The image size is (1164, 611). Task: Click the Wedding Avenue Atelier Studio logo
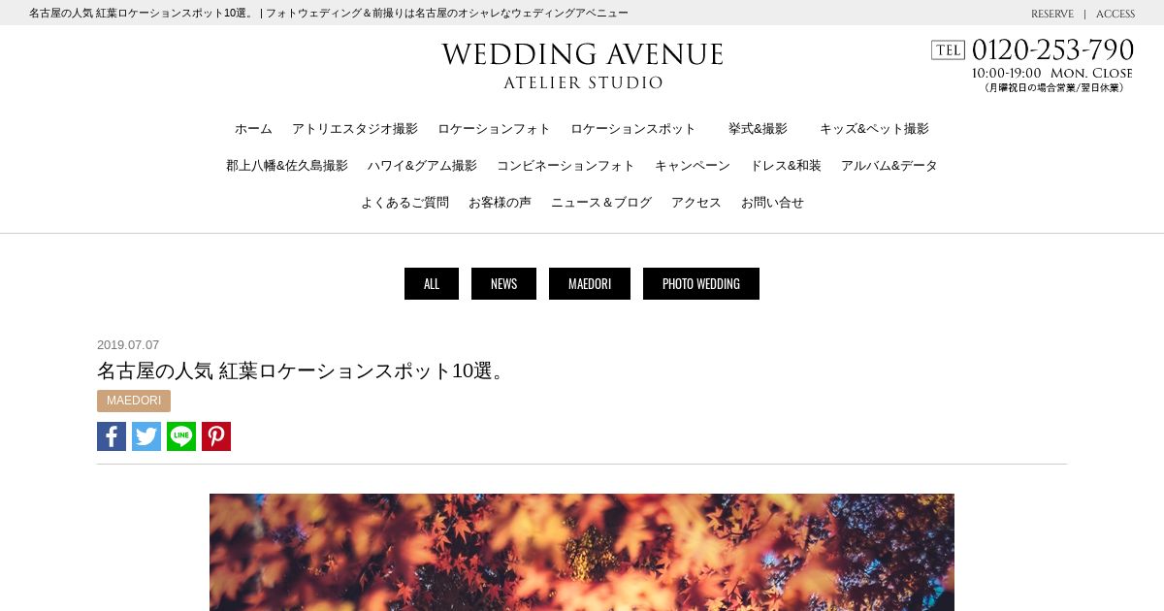(582, 66)
